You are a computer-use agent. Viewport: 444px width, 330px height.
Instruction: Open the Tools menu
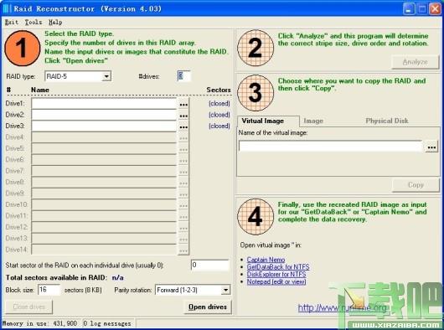coord(34,22)
